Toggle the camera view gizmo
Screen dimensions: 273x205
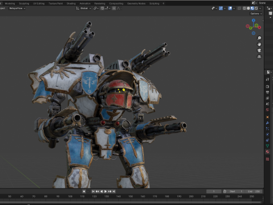259,51
